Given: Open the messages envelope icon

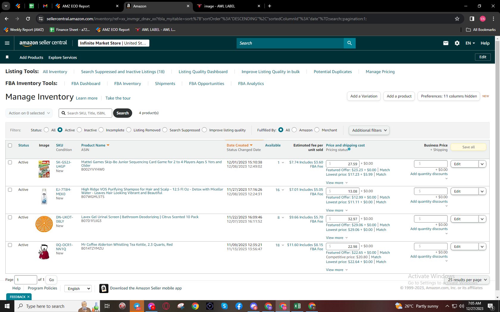Looking at the screenshot, I should [446, 43].
